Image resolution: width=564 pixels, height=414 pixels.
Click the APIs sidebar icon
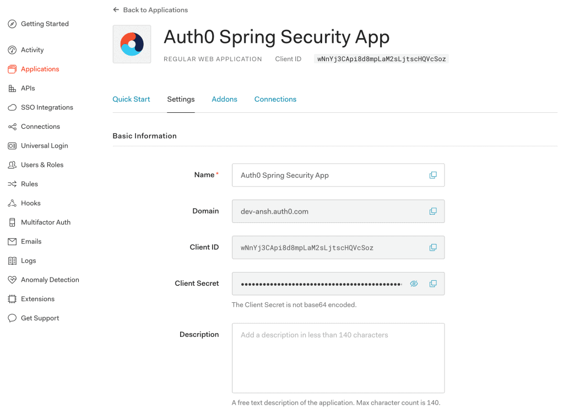pos(12,89)
